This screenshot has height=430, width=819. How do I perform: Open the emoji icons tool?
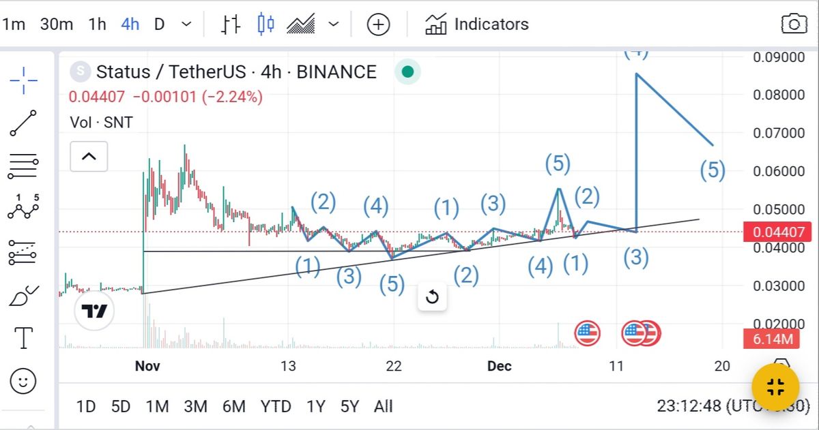point(24,381)
